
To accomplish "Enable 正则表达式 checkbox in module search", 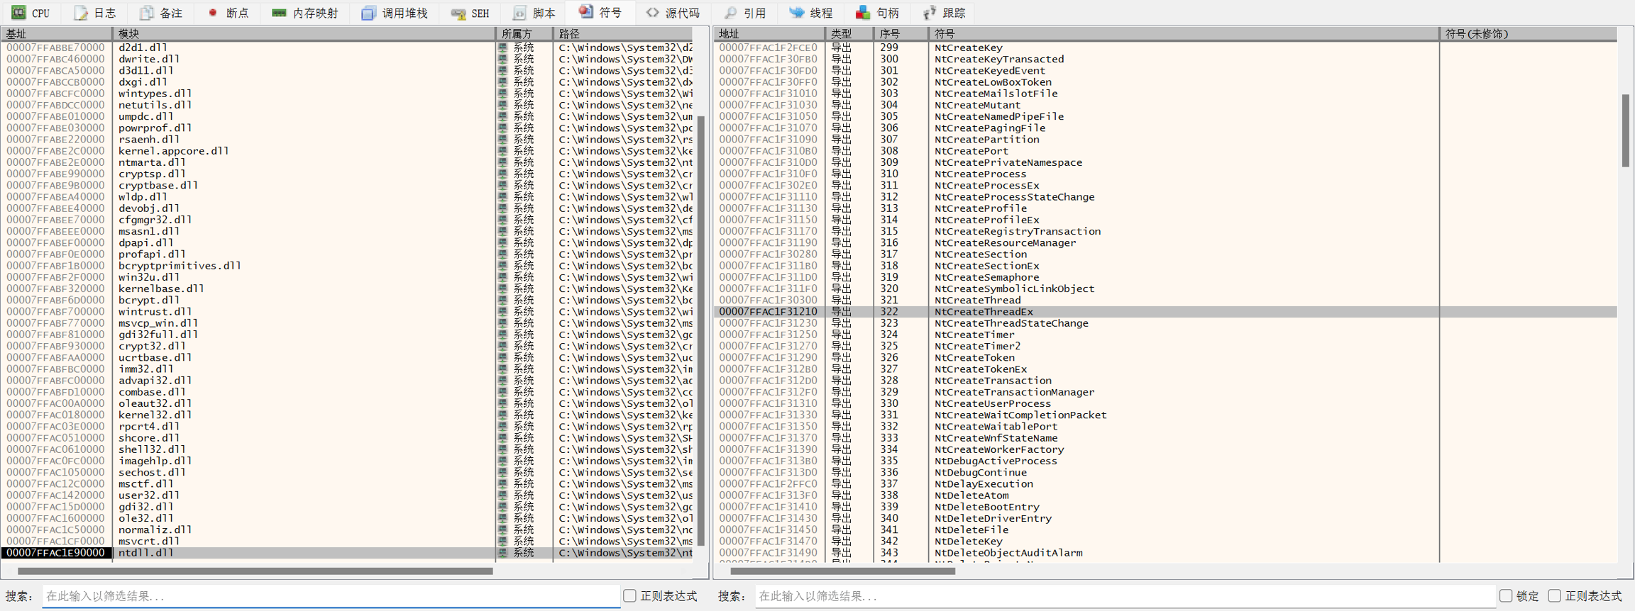I will [x=629, y=596].
